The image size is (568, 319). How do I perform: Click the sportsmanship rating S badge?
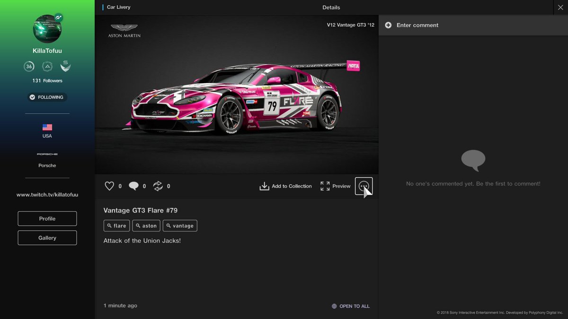tap(65, 67)
